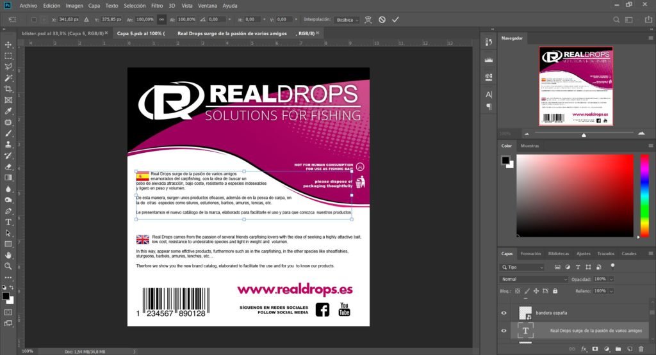Commit the transform with the checkmark
656x355 pixels.
click(395, 20)
